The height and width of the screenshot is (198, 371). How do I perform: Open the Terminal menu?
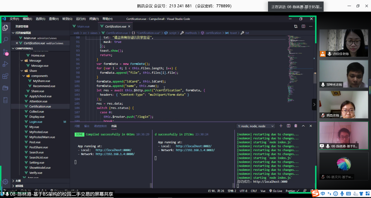[x=94, y=19]
